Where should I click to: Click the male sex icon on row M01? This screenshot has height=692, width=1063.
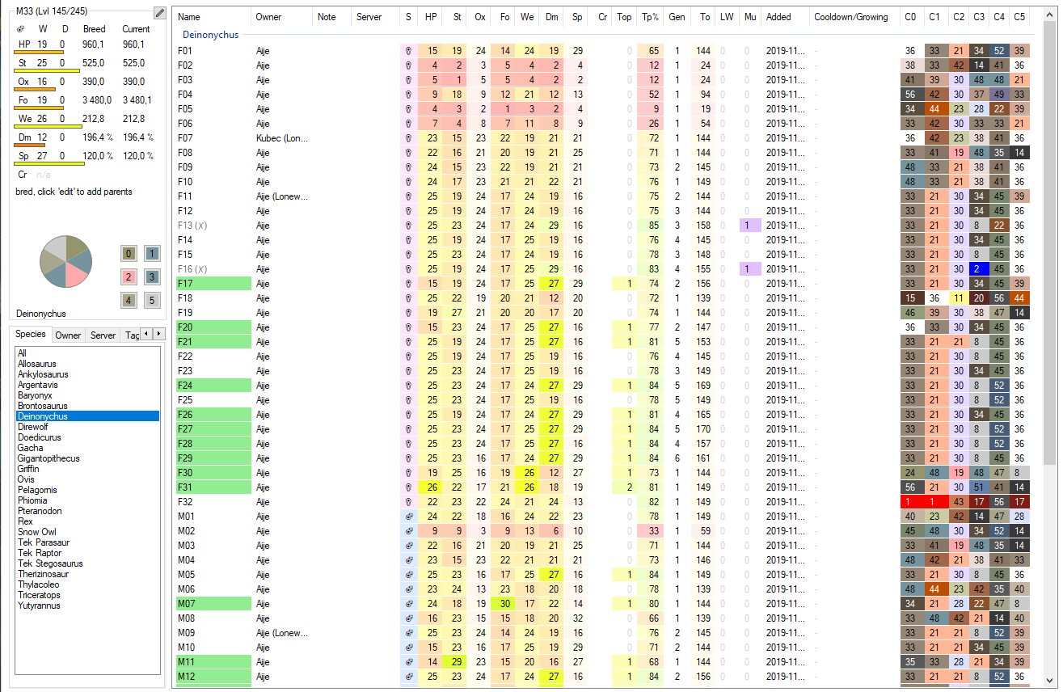tap(407, 517)
